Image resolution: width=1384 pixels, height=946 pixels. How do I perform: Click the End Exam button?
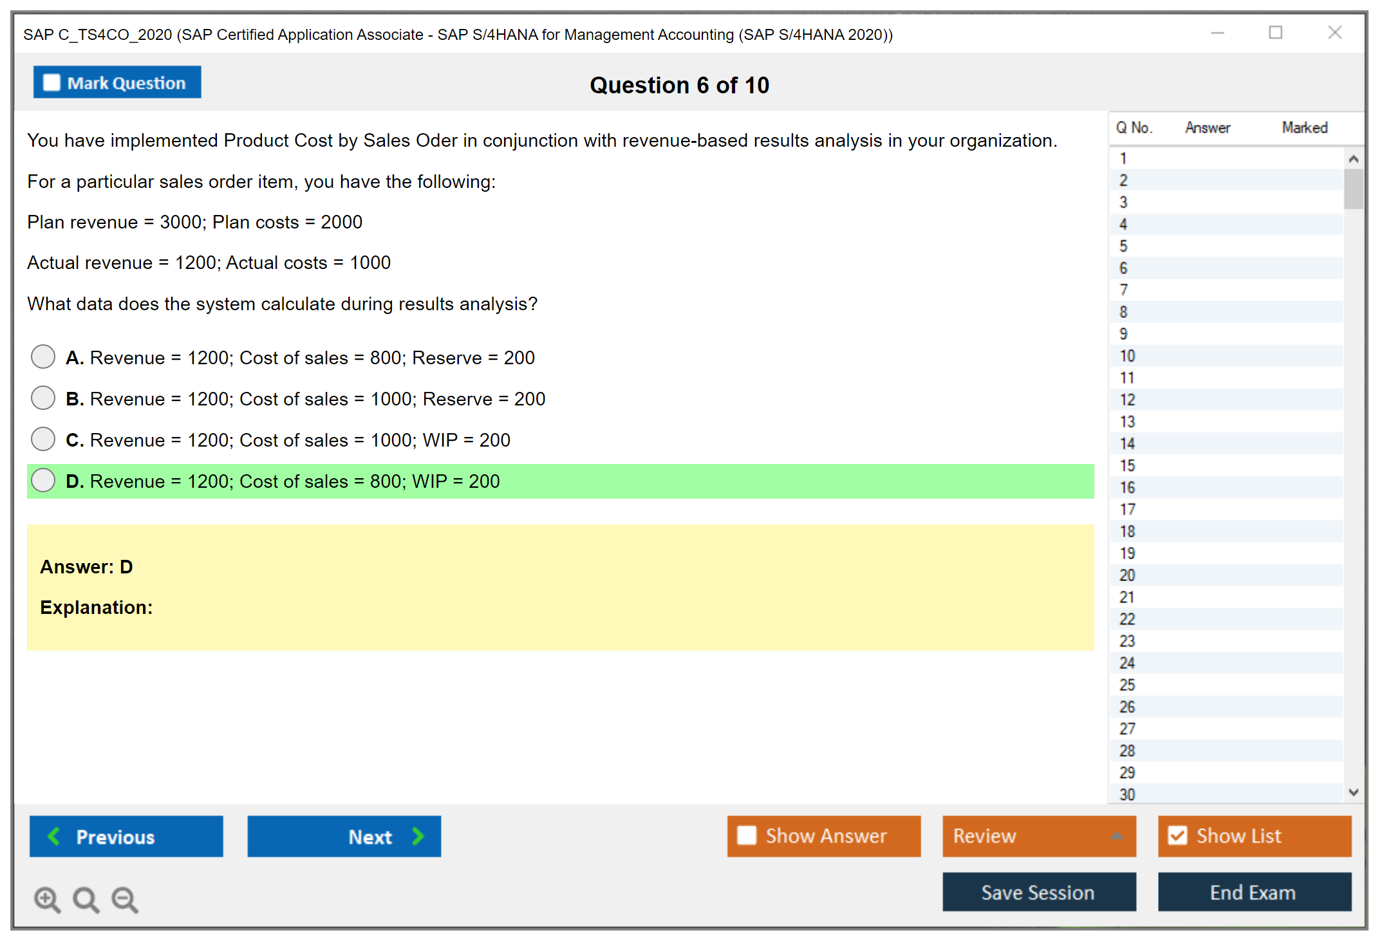(x=1253, y=892)
